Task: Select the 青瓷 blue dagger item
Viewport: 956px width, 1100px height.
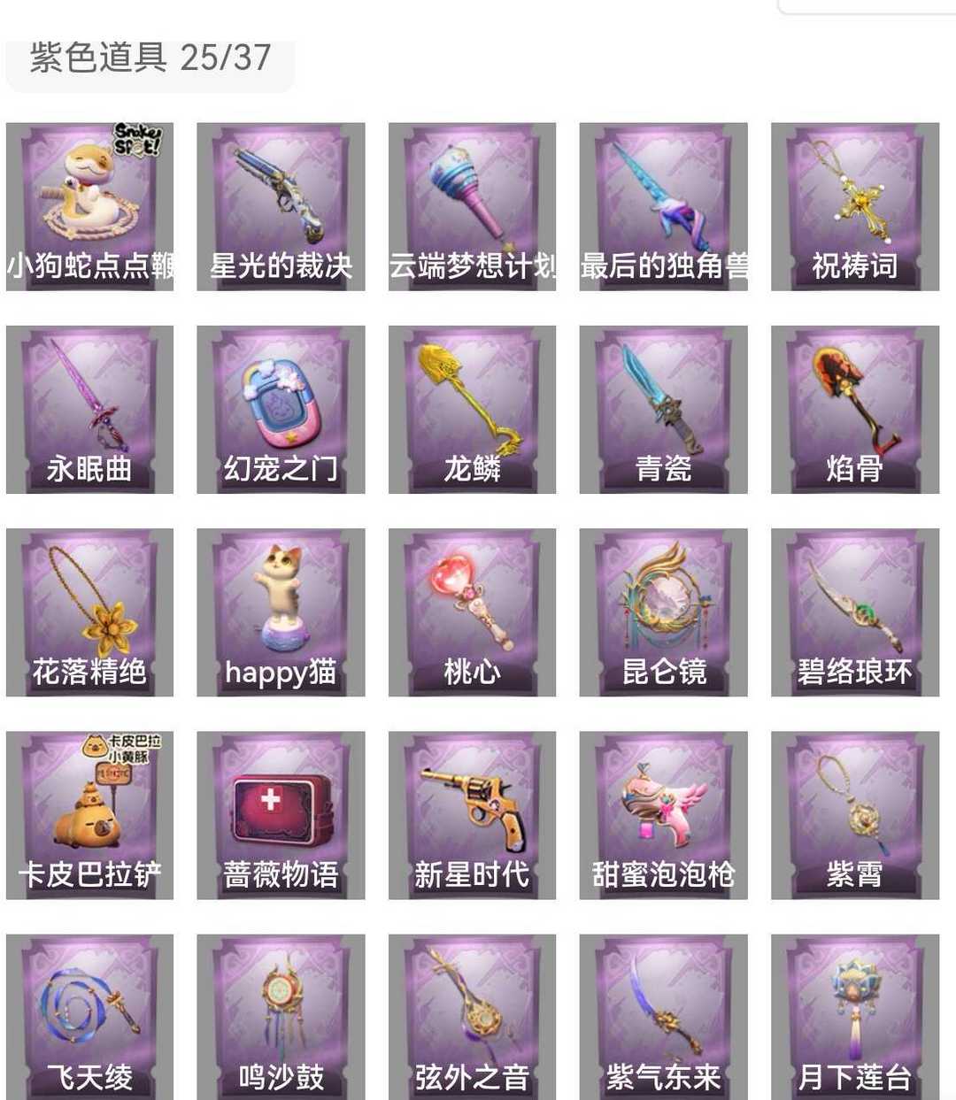Action: point(663,410)
